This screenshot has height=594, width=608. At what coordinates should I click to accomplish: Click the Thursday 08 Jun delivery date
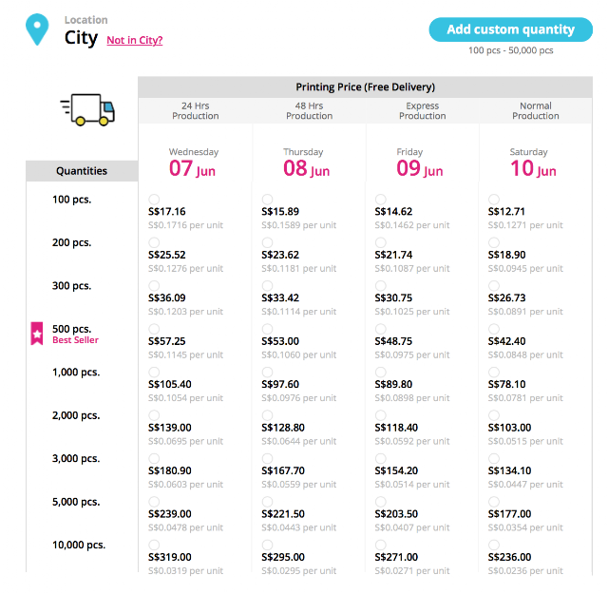pyautogui.click(x=306, y=163)
